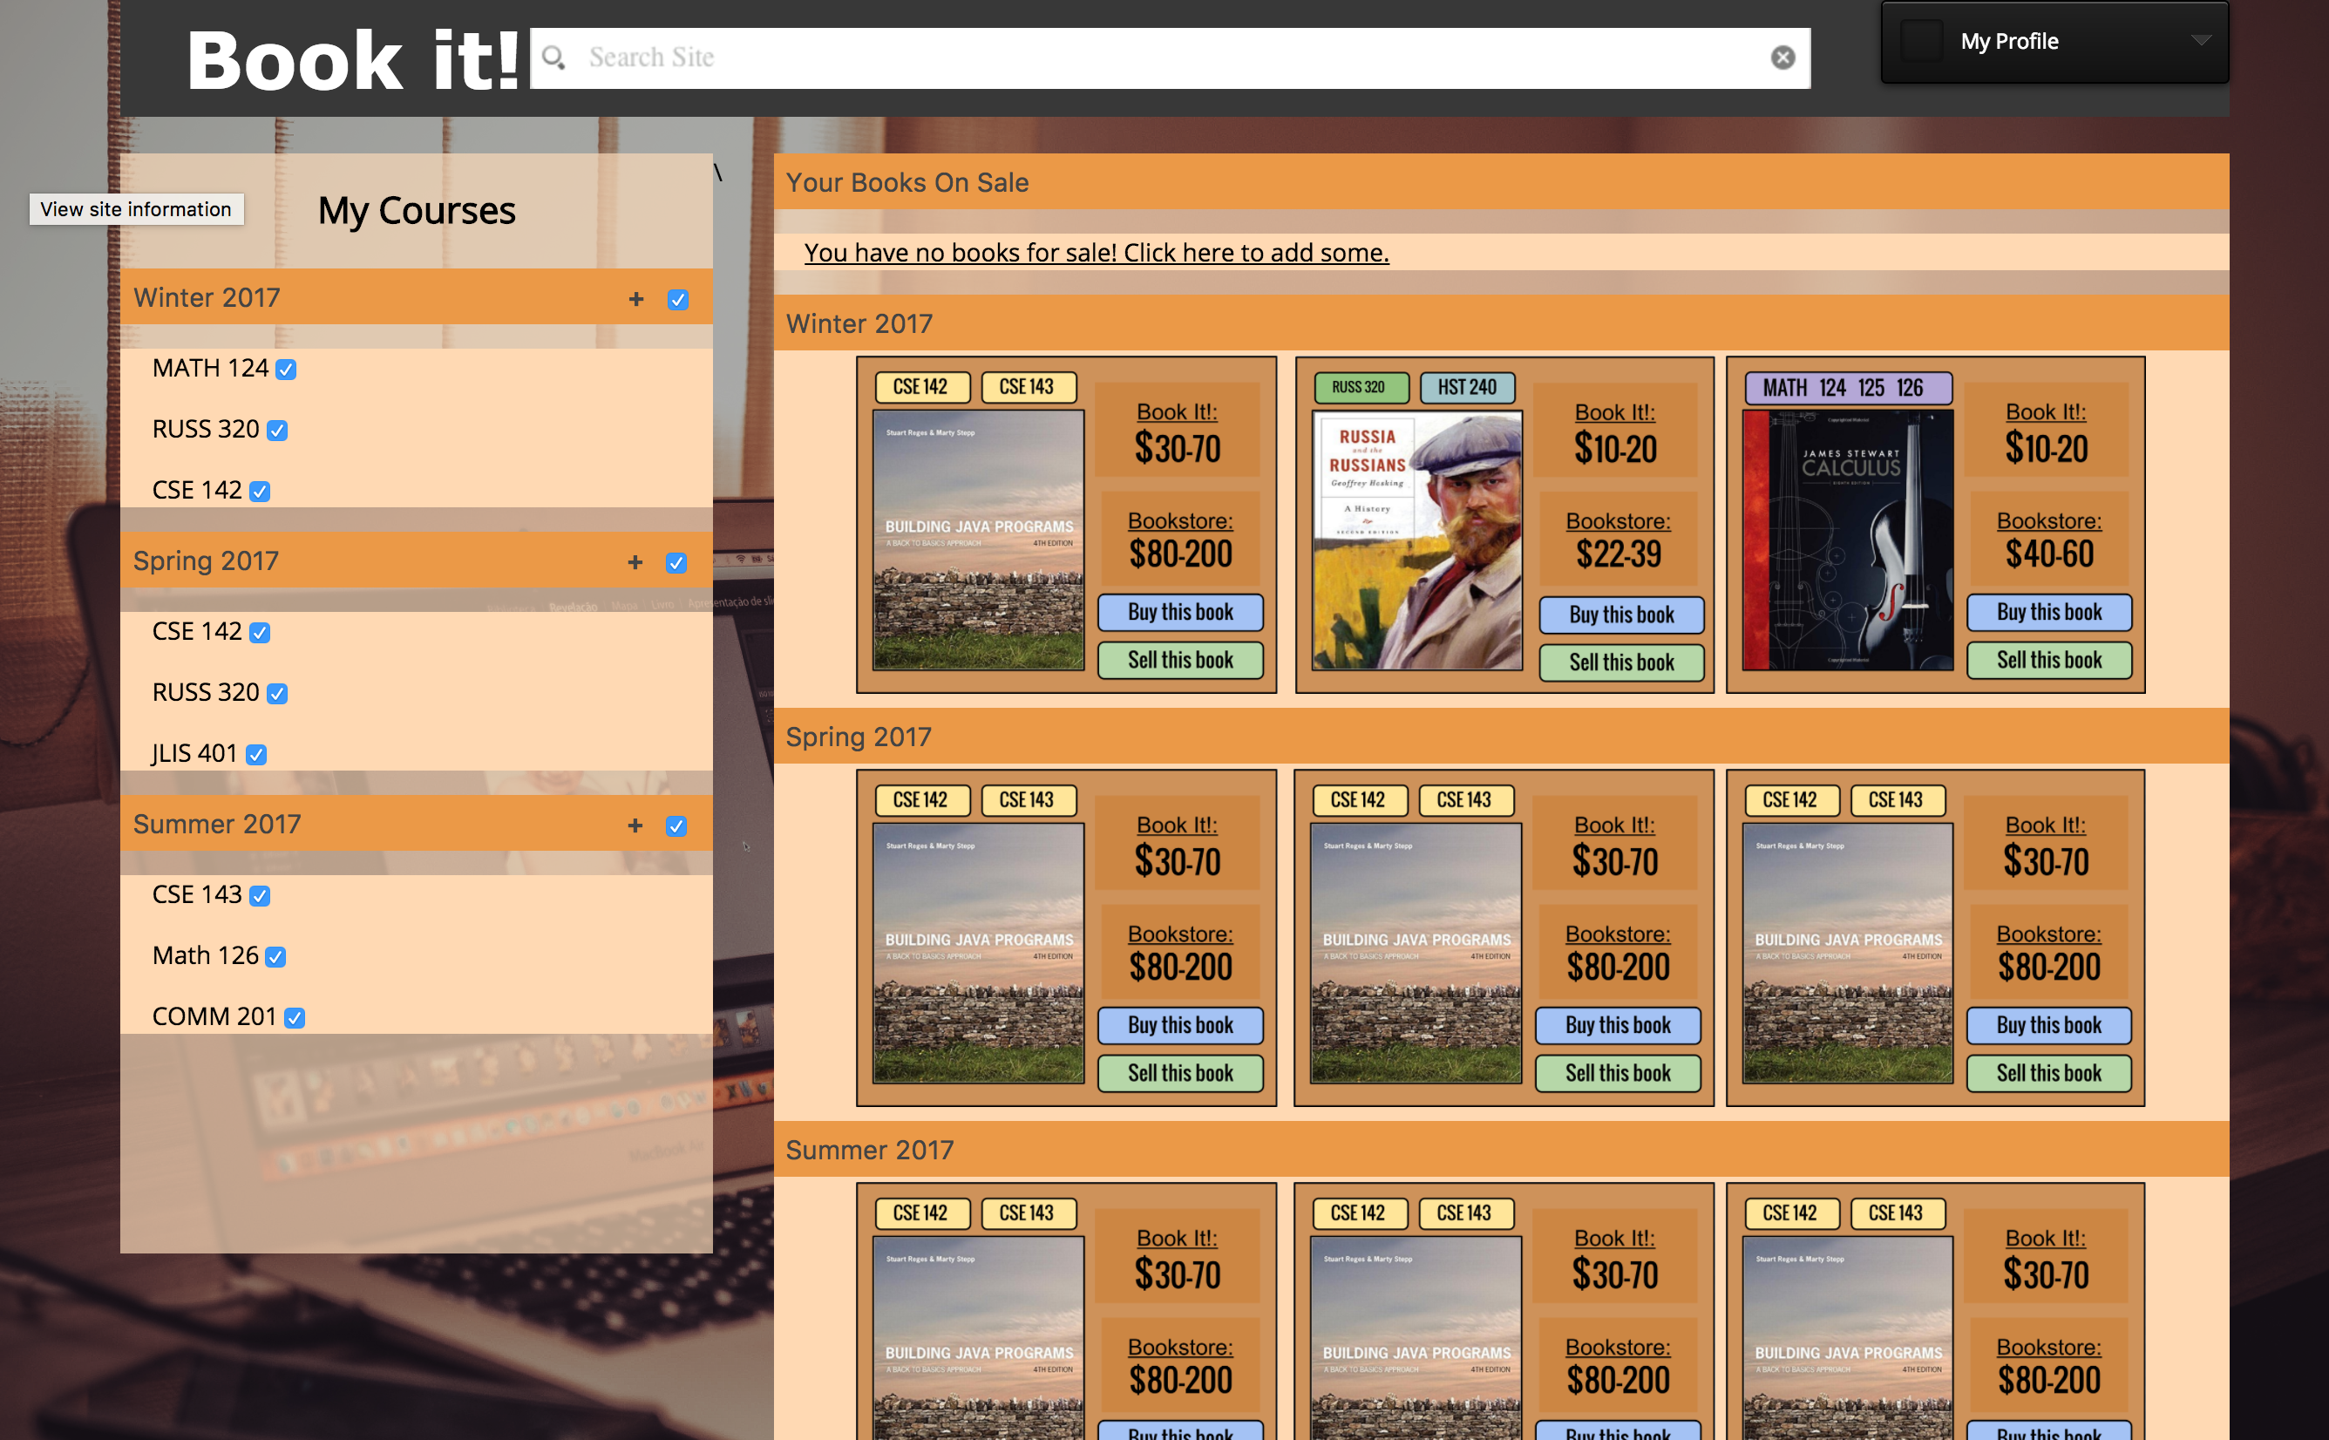The height and width of the screenshot is (1440, 2329).
Task: Click plus icon on Spring 2017 header
Action: click(x=635, y=563)
